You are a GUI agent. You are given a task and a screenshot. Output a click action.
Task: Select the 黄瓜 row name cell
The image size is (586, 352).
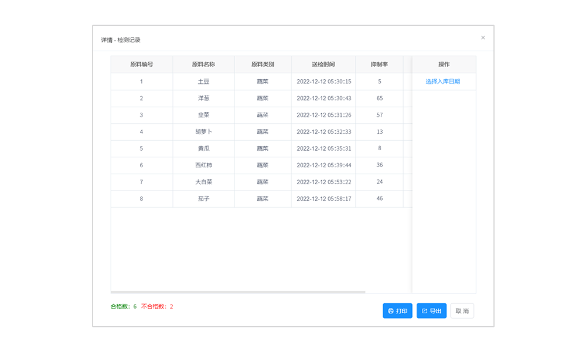point(203,148)
